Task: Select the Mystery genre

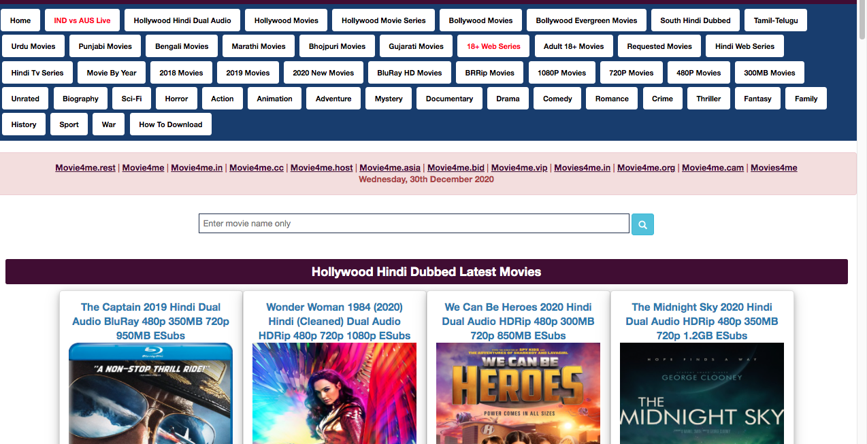Action: tap(389, 99)
